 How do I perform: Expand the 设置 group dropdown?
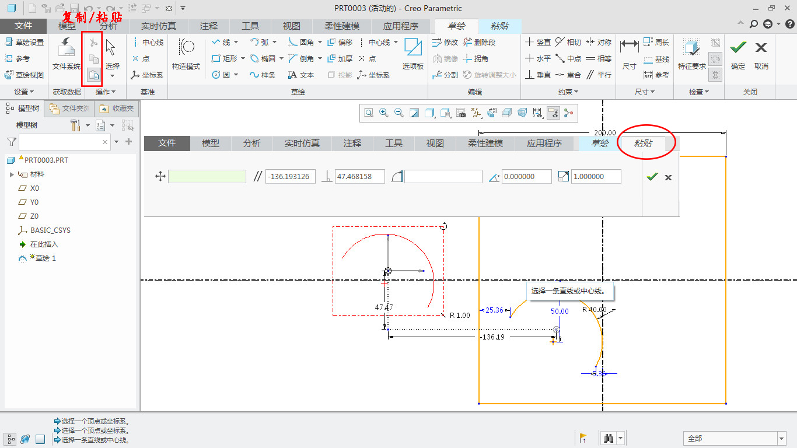tap(24, 92)
